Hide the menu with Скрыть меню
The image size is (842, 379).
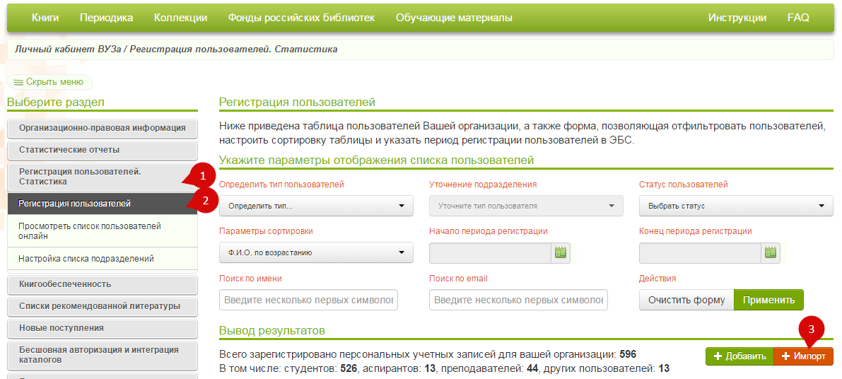click(49, 82)
